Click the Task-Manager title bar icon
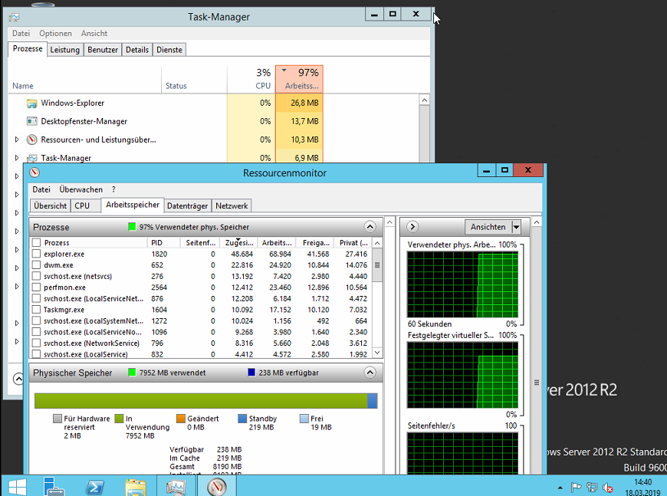Image resolution: width=667 pixels, height=496 pixels. click(x=15, y=17)
